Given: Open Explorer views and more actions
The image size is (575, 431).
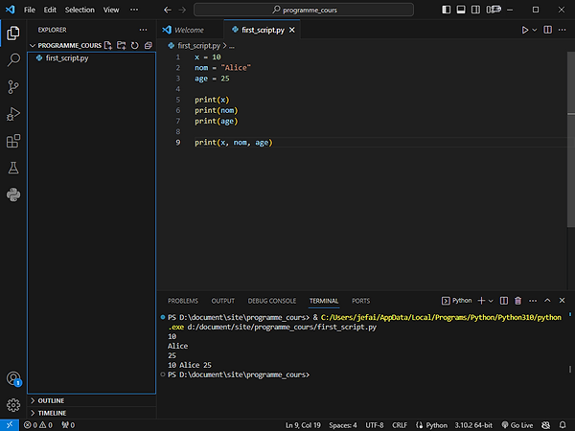Looking at the screenshot, I should pos(143,30).
